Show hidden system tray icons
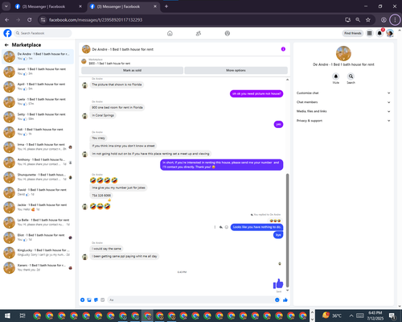The width and height of the screenshot is (402, 322). tap(351, 316)
